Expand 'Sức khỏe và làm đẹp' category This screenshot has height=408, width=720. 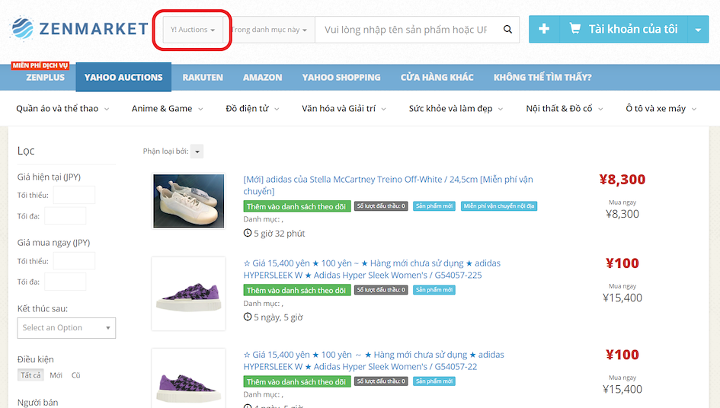point(456,108)
